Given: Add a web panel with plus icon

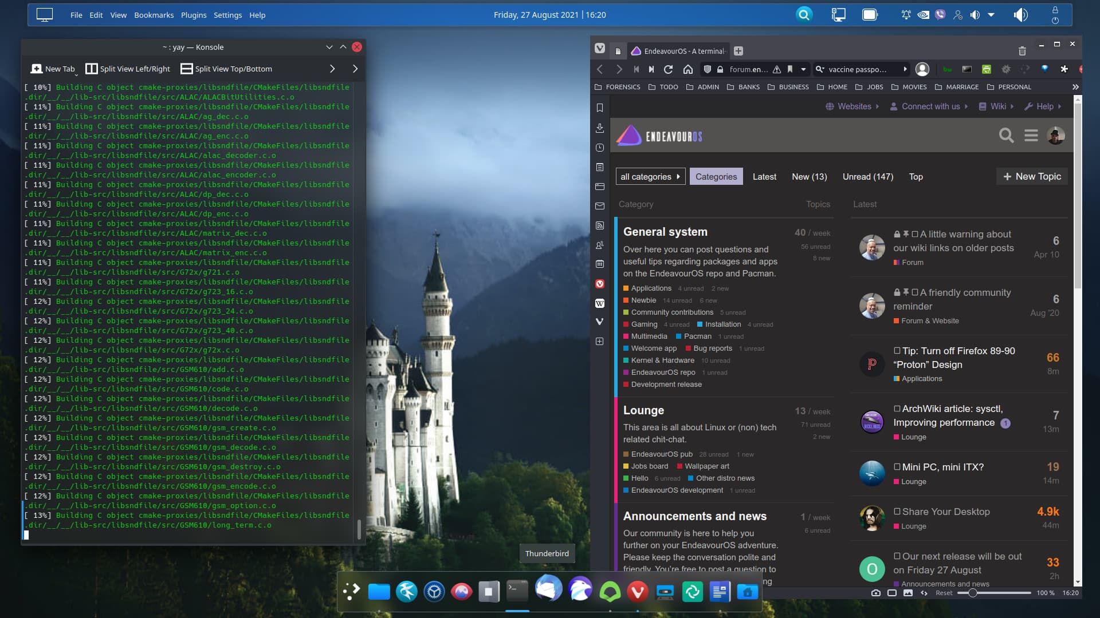Looking at the screenshot, I should (x=600, y=342).
